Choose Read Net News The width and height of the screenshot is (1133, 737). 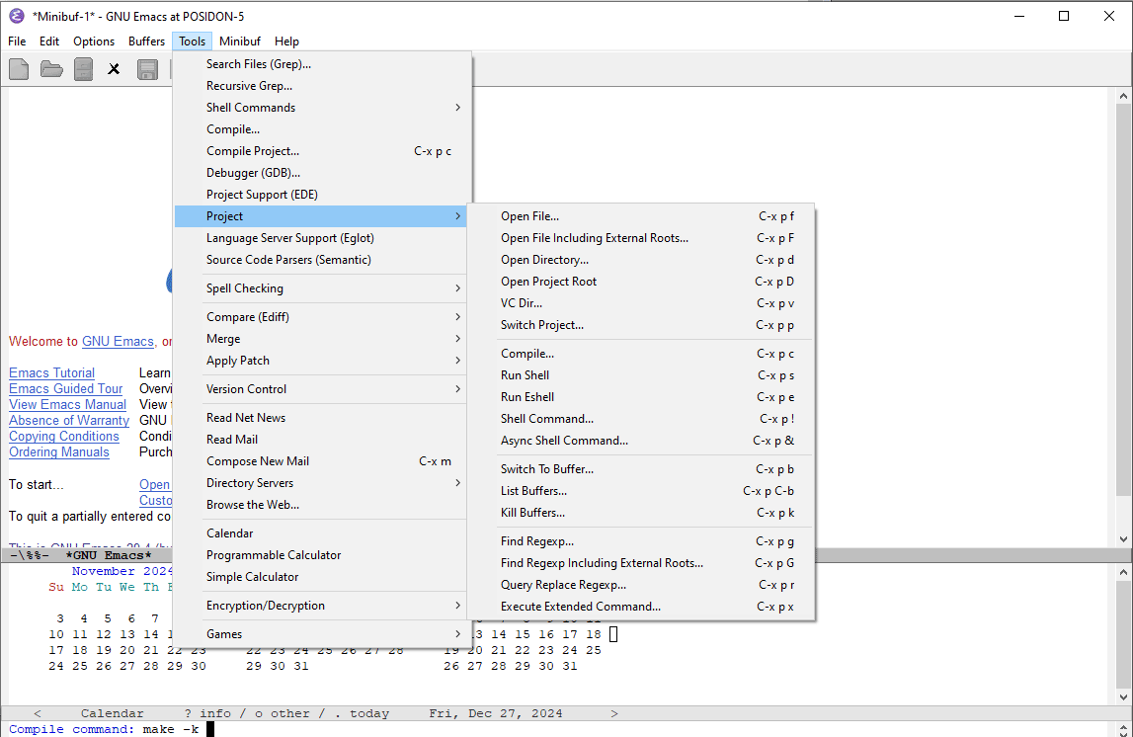[x=323, y=418]
